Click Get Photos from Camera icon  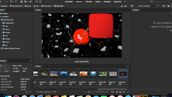tap(22, 2)
